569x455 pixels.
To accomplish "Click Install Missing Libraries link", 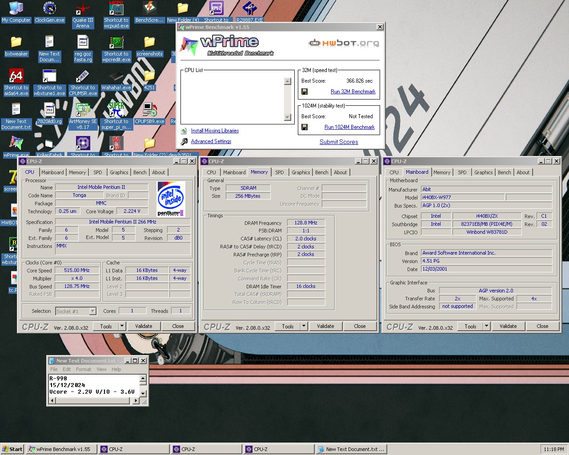I will (x=215, y=131).
